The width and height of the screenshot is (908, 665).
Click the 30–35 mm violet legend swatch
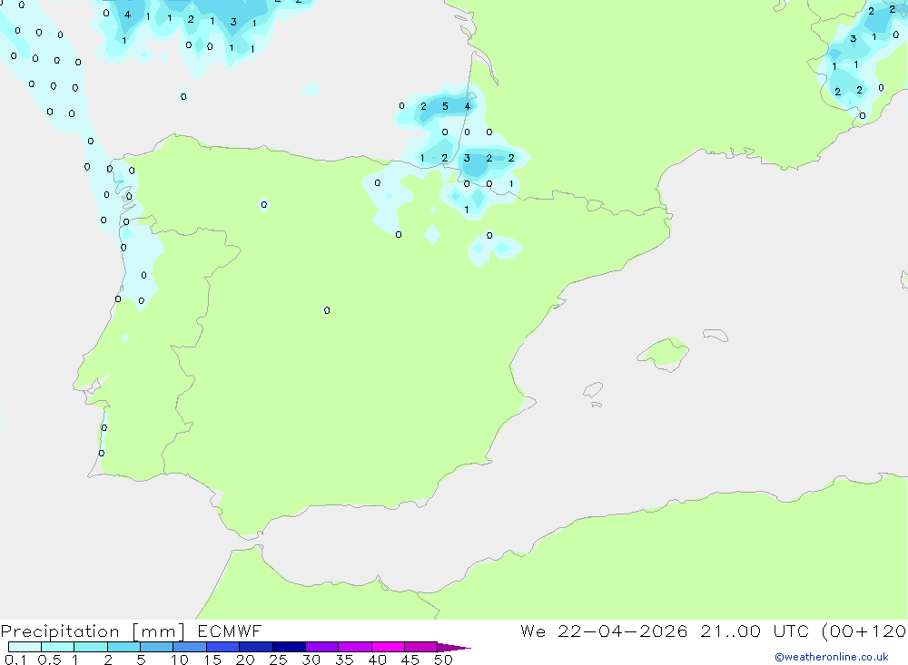(321, 647)
